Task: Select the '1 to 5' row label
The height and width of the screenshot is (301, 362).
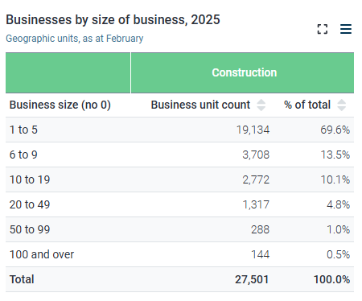Action: 23,130
